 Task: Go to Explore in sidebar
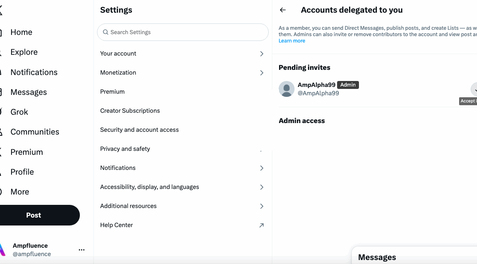[24, 52]
